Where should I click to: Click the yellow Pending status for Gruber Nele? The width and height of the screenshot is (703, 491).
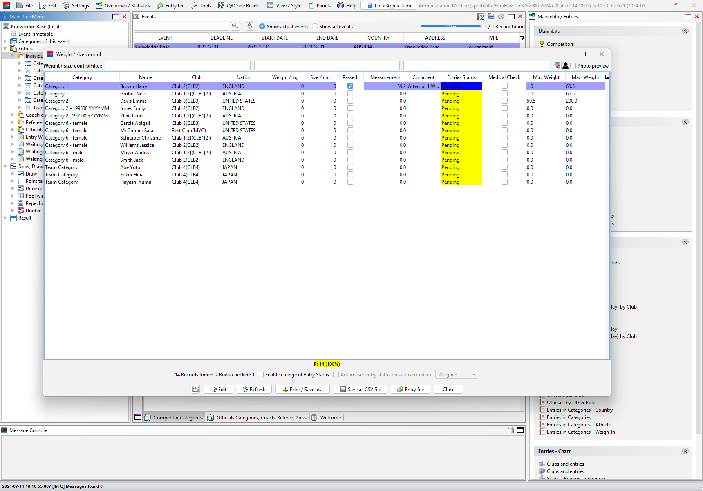[461, 94]
